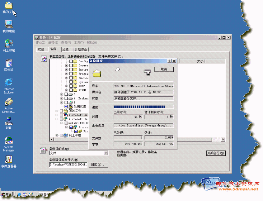Image resolution: width=263 pixels, height=201 pixels.
Task: Open System Manager desktop icon
Action: pyautogui.click(x=8, y=141)
